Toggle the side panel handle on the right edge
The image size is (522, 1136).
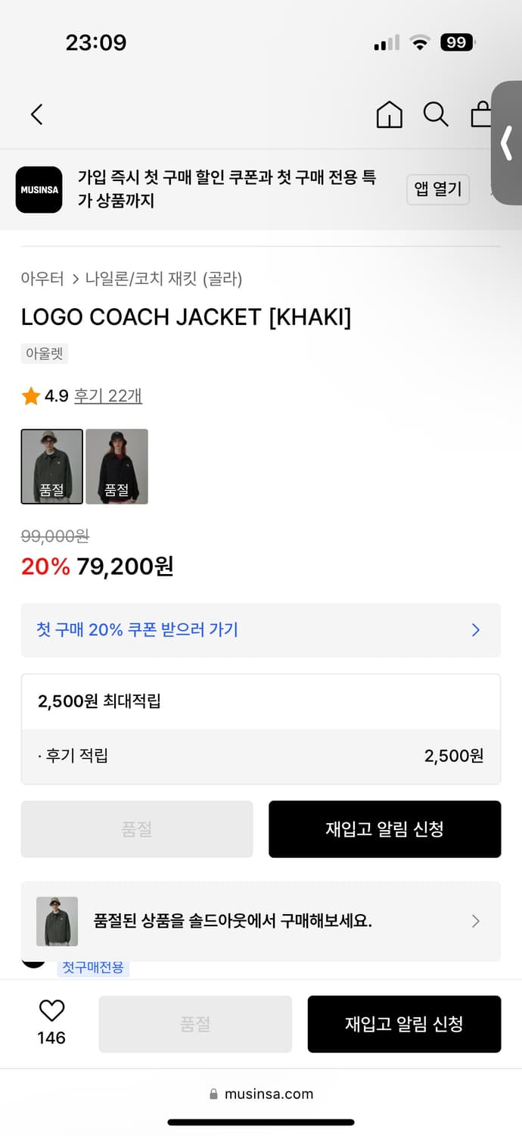click(507, 140)
